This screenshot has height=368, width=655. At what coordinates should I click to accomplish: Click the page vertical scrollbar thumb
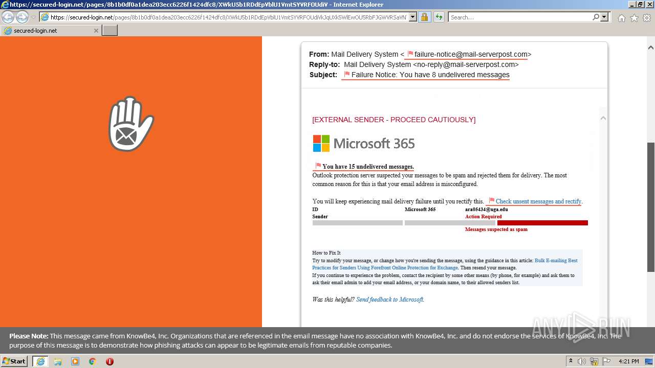coord(651,207)
